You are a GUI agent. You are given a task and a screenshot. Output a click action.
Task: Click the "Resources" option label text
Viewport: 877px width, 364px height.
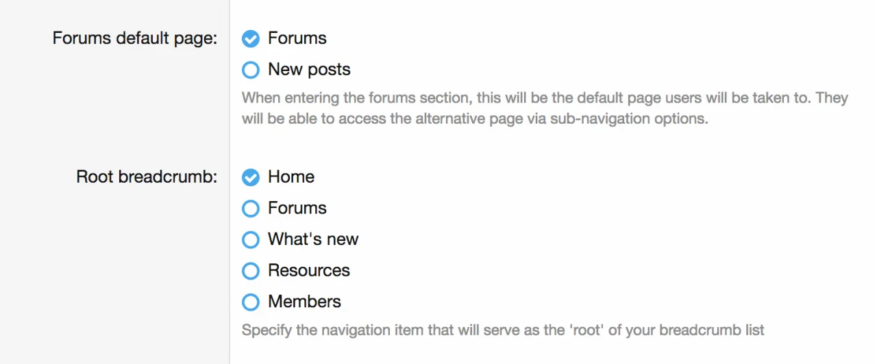tap(309, 271)
